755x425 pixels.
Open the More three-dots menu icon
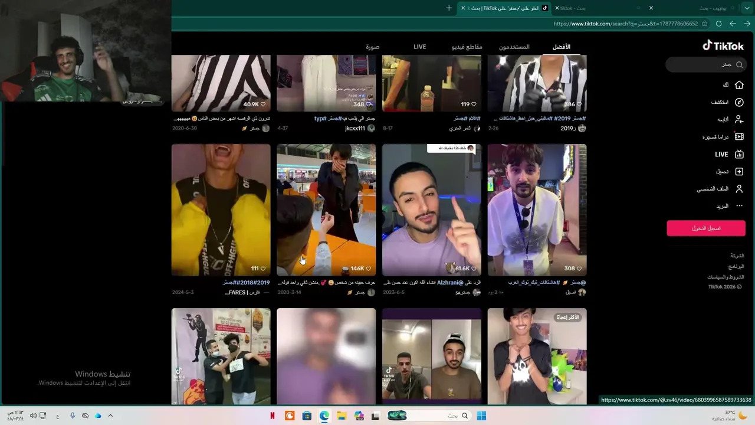[739, 206]
